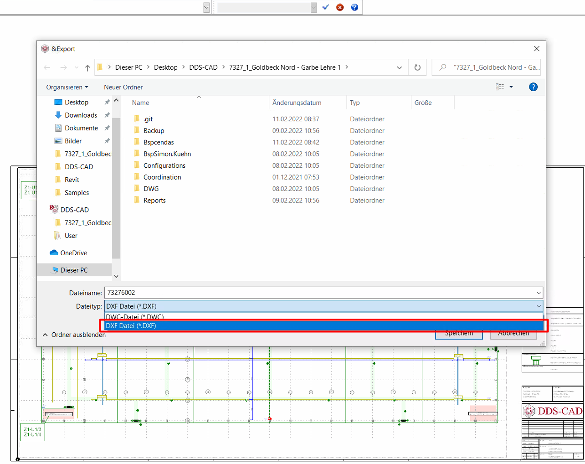Create a new folder with Neuer Ordner
Viewport: 585px width, 464px height.
tap(123, 87)
